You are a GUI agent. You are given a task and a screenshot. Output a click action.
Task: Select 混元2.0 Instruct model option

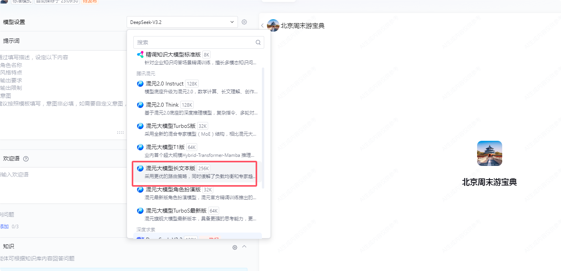point(198,87)
